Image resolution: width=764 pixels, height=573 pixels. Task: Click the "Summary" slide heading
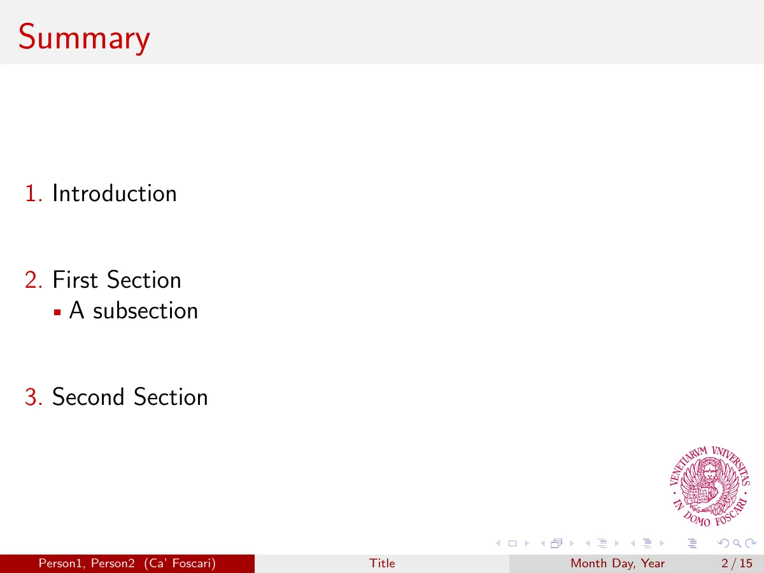click(x=84, y=38)
